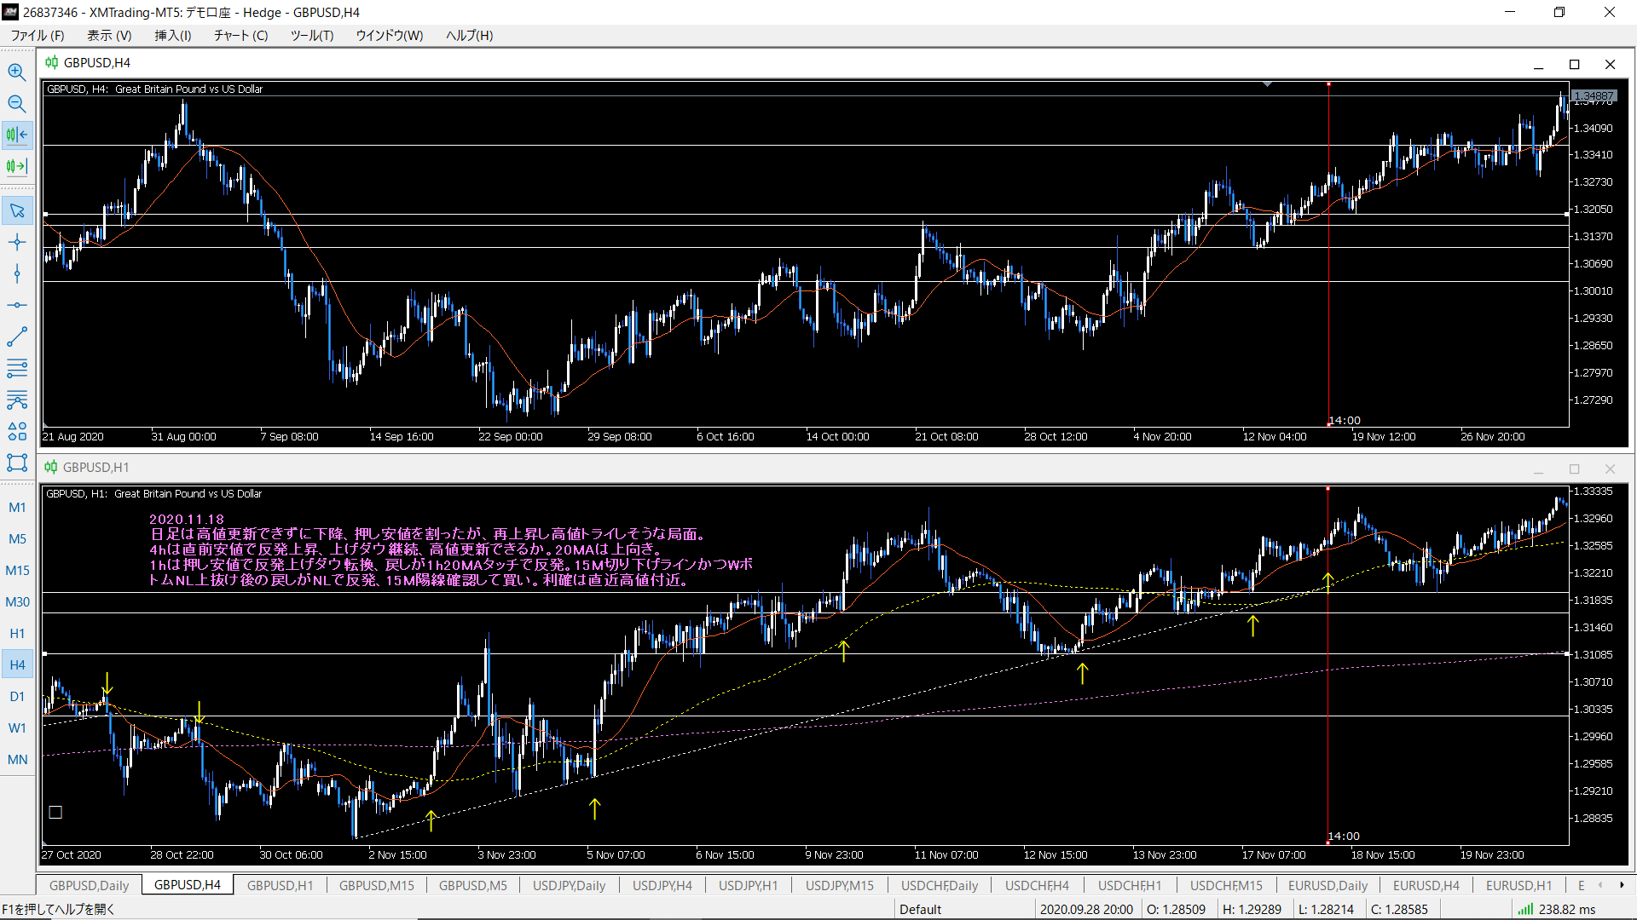Switch to GBPUSD,M5 chart tab

(x=473, y=885)
